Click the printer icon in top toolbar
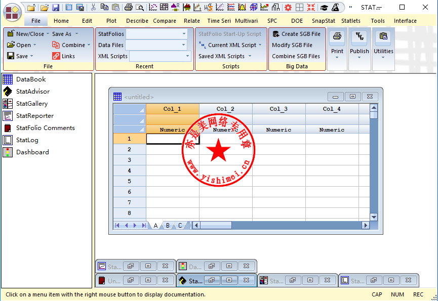Image resolution: width=438 pixels, height=301 pixels. (128, 7)
